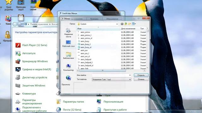Select file aero_ew
The width and height of the screenshot is (202, 113).
[x=84, y=50]
